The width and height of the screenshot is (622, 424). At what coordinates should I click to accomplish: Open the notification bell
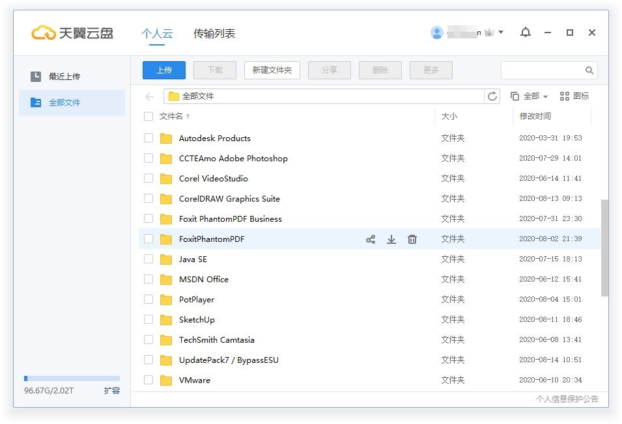point(526,33)
